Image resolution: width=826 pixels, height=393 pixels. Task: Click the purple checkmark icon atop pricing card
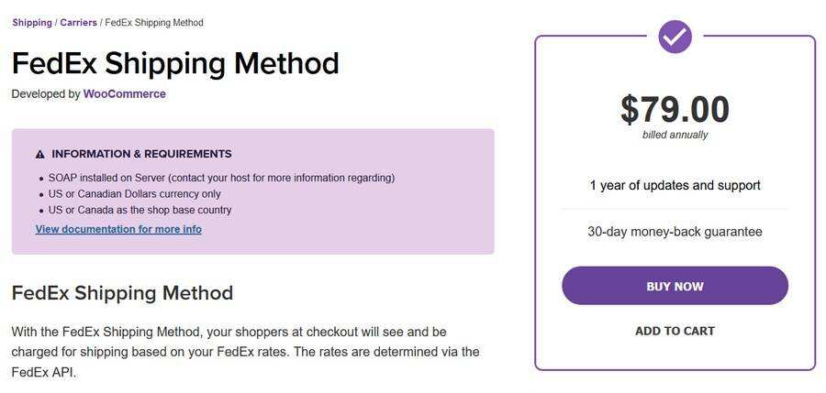point(675,37)
